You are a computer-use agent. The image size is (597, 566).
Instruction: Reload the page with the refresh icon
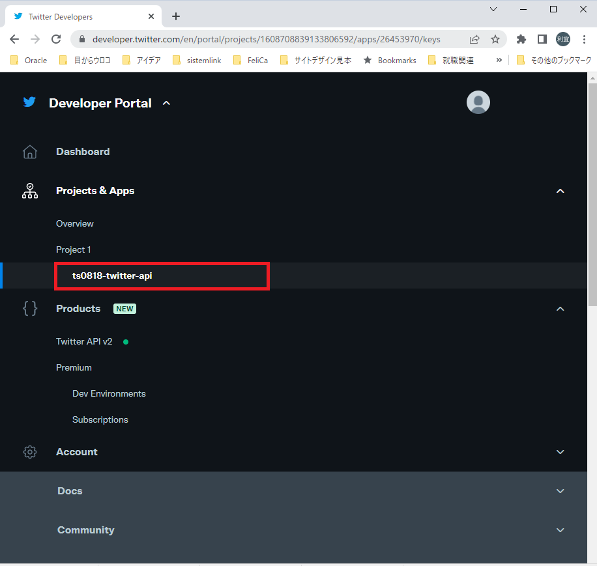pos(56,39)
